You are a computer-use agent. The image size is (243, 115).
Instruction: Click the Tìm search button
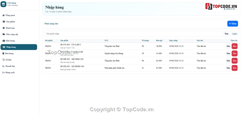pyautogui.click(x=226, y=34)
